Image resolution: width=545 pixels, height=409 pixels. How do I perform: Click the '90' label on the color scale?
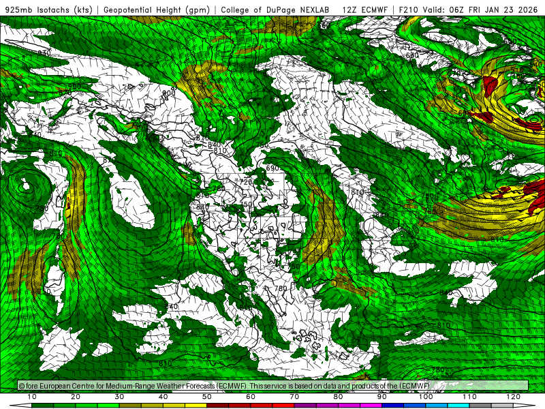tap(382, 397)
